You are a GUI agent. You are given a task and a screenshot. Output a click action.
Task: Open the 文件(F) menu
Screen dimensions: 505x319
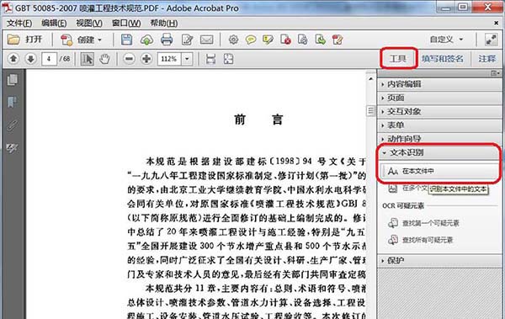pyautogui.click(x=19, y=24)
